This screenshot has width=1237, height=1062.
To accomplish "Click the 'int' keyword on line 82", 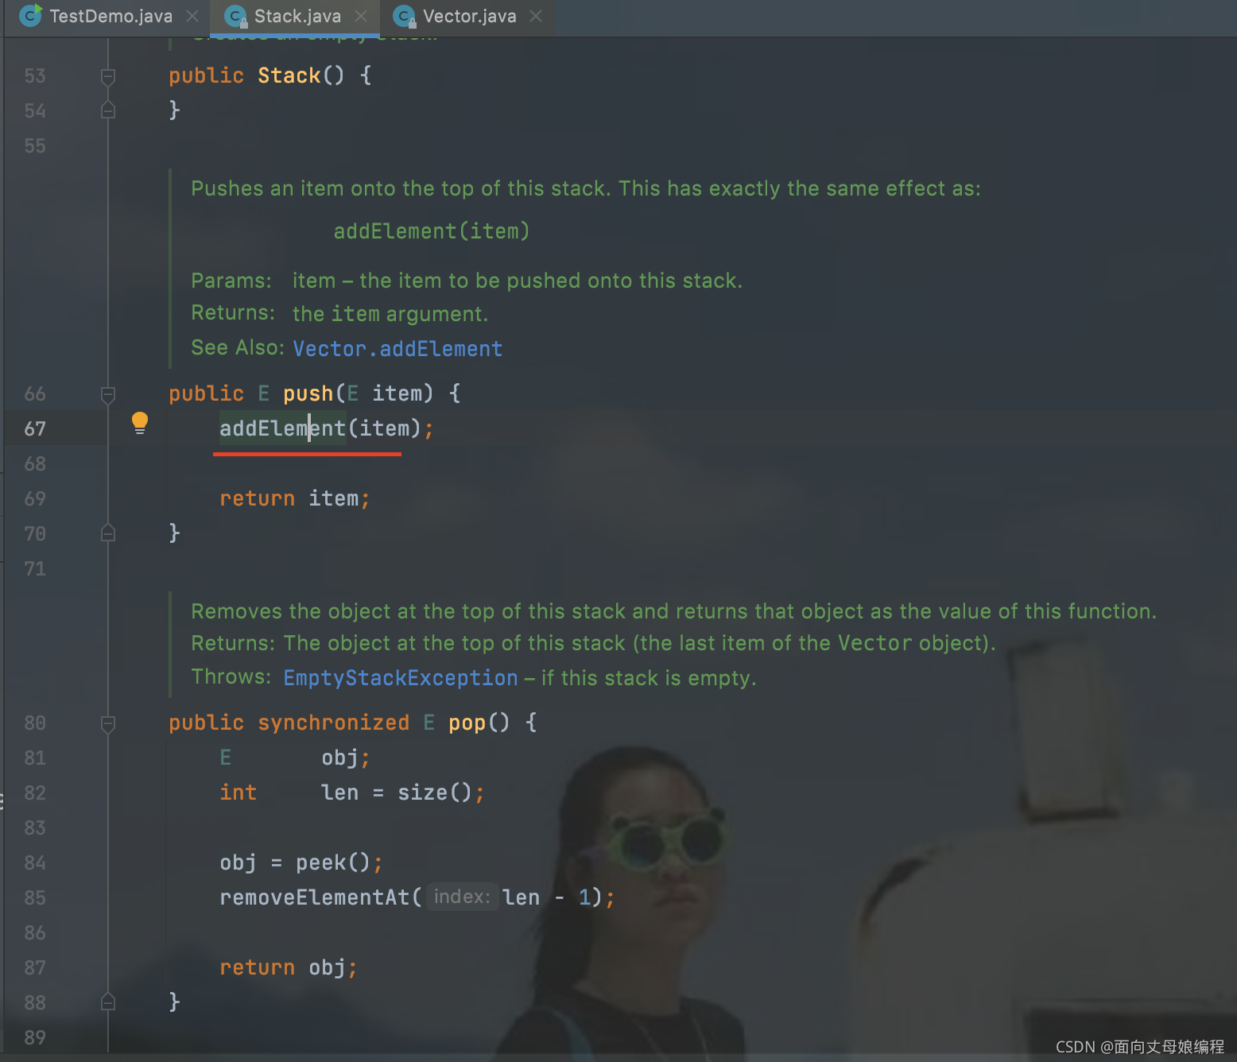I will point(238,793).
